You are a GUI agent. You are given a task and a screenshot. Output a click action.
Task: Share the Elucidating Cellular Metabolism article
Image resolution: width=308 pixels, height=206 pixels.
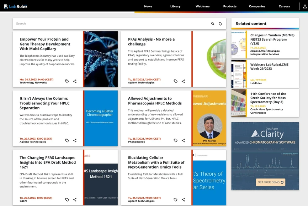(183, 200)
